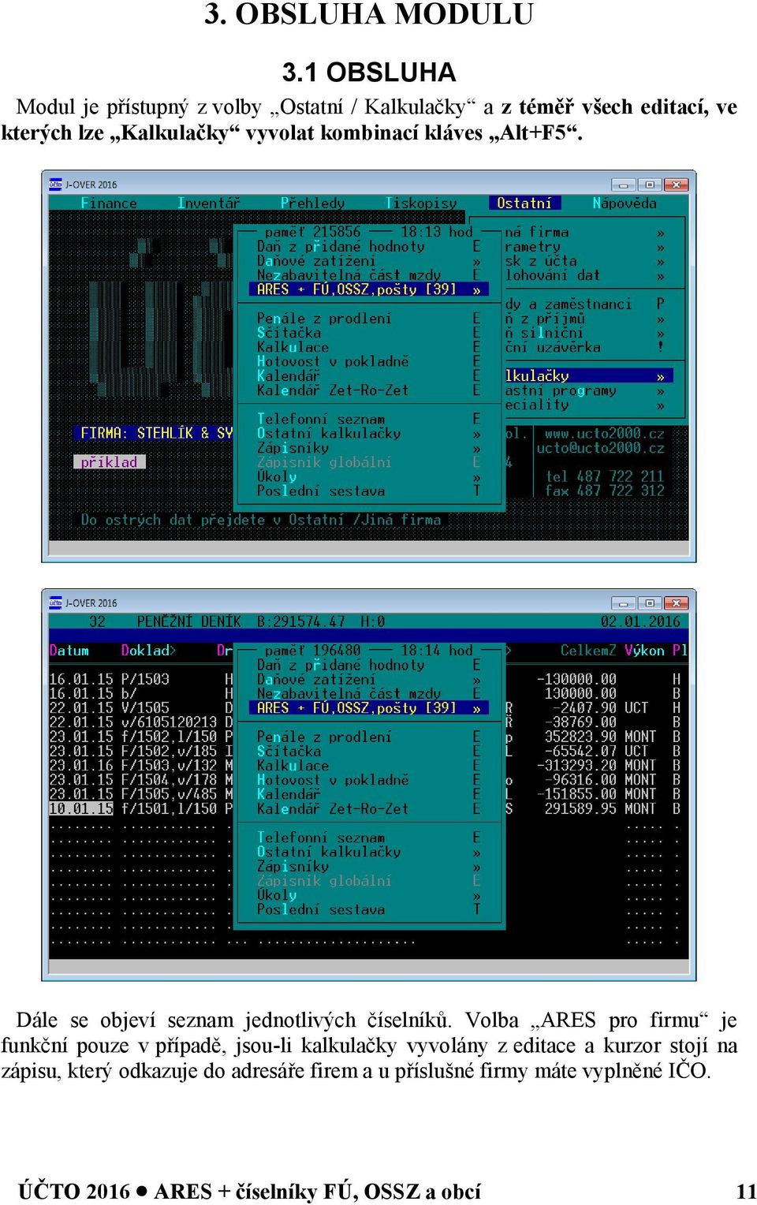The width and height of the screenshot is (757, 1205).
Task: Select Hotovost v pokladně in Finance window popup
Action: [x=333, y=361]
